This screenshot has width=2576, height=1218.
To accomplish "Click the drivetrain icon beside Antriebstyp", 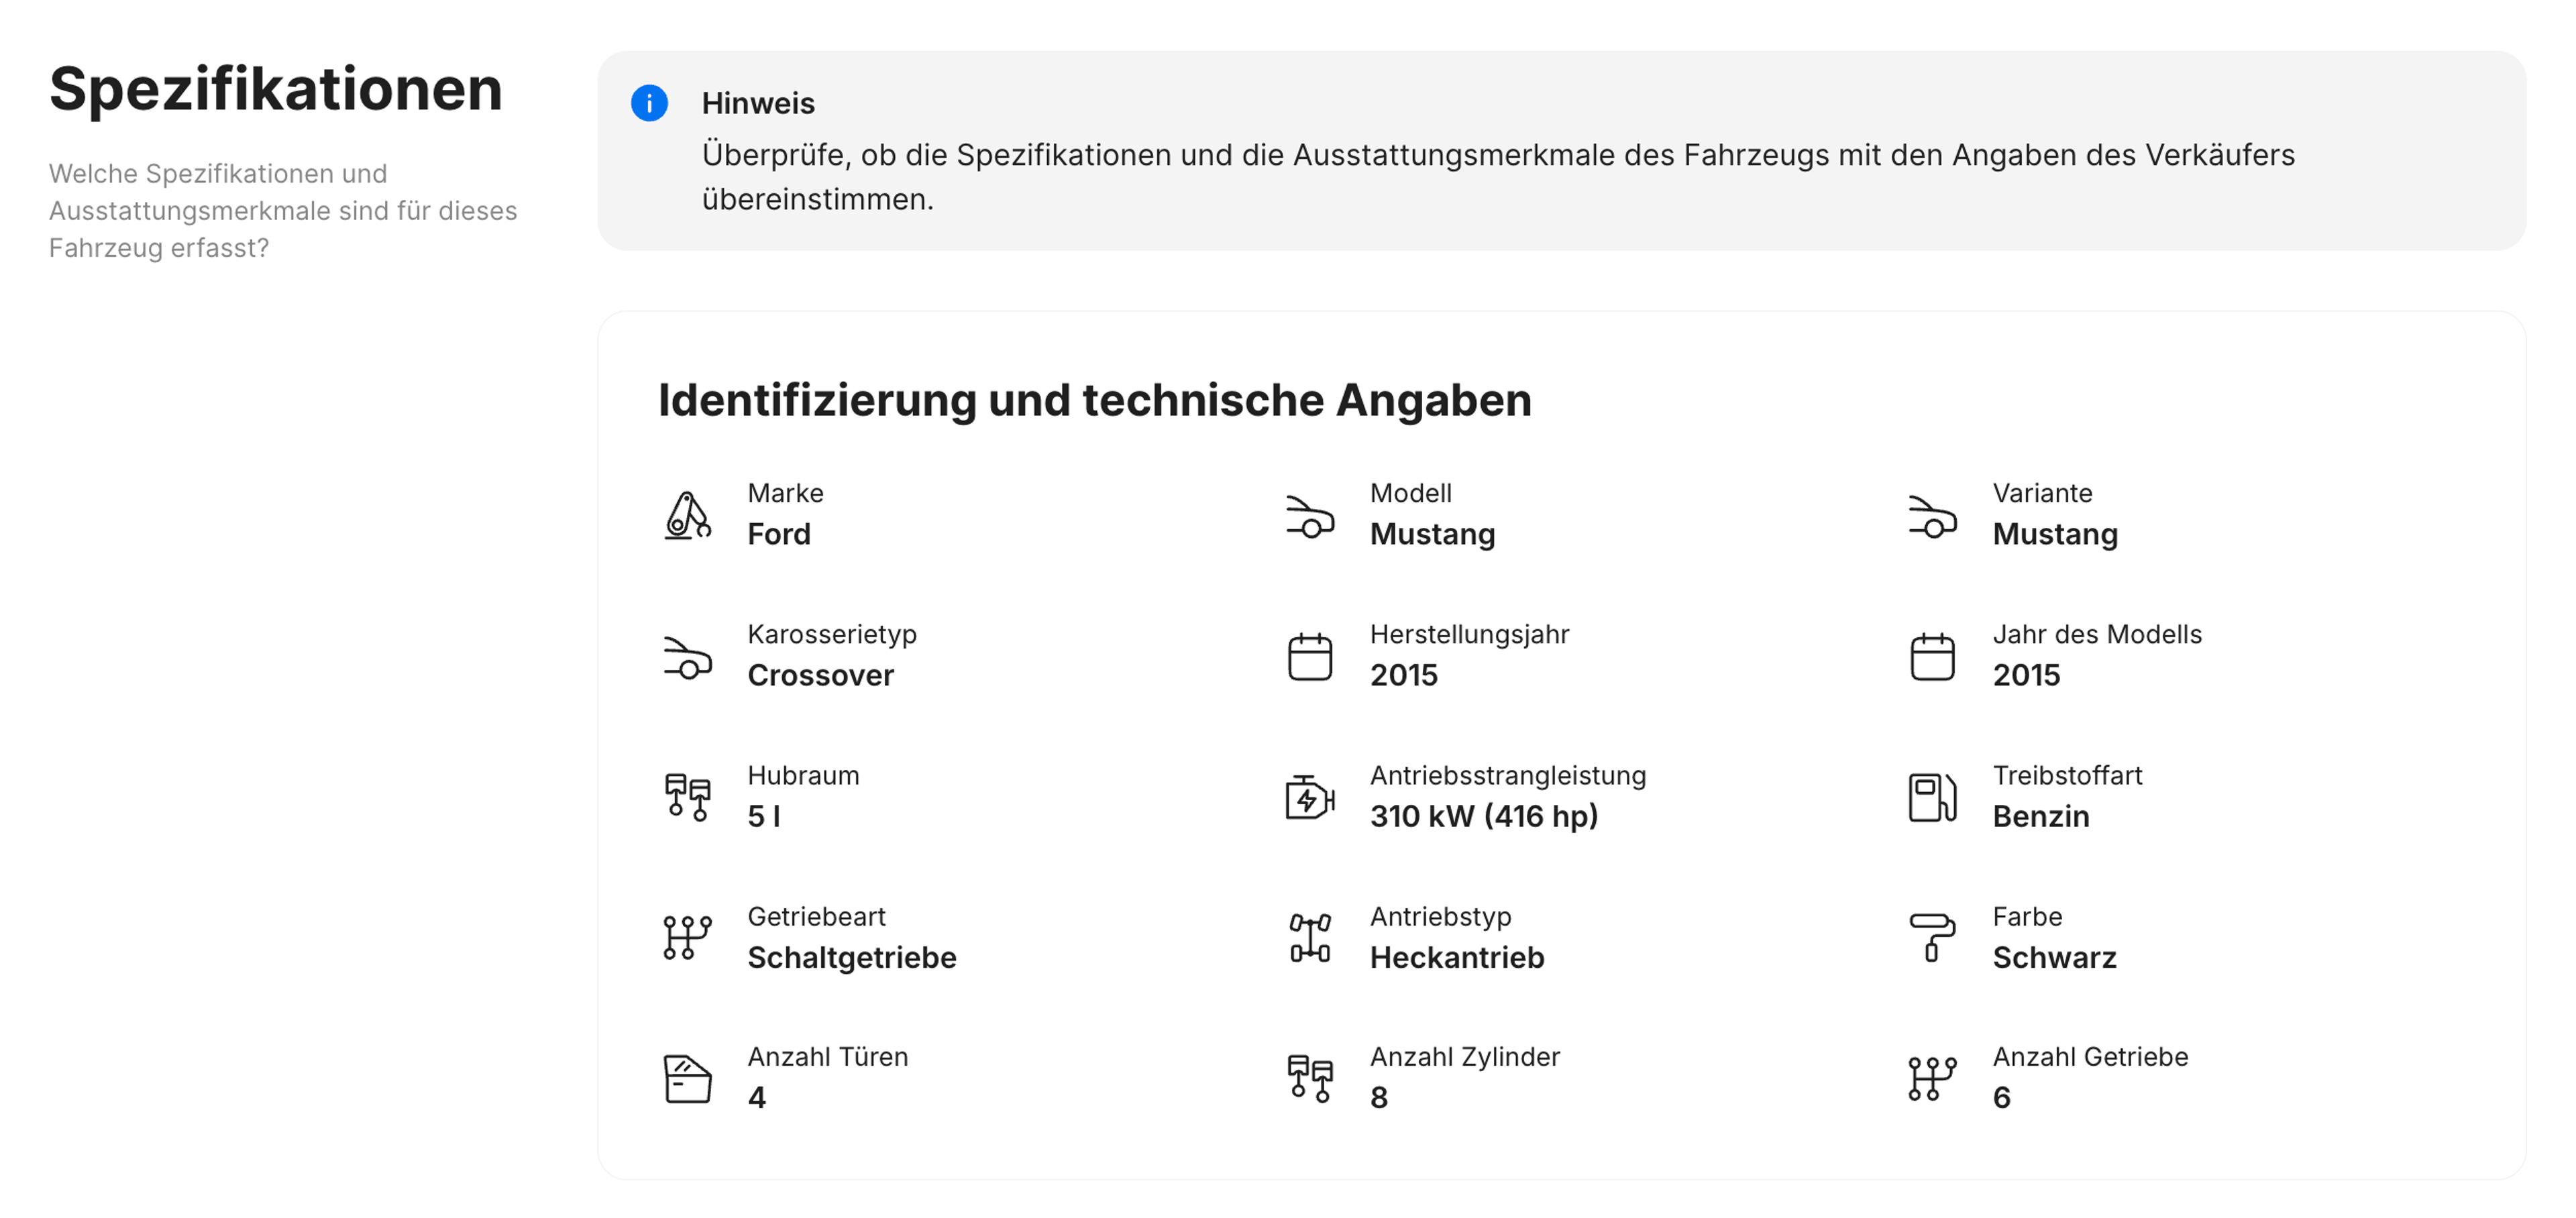I will 1310,938.
